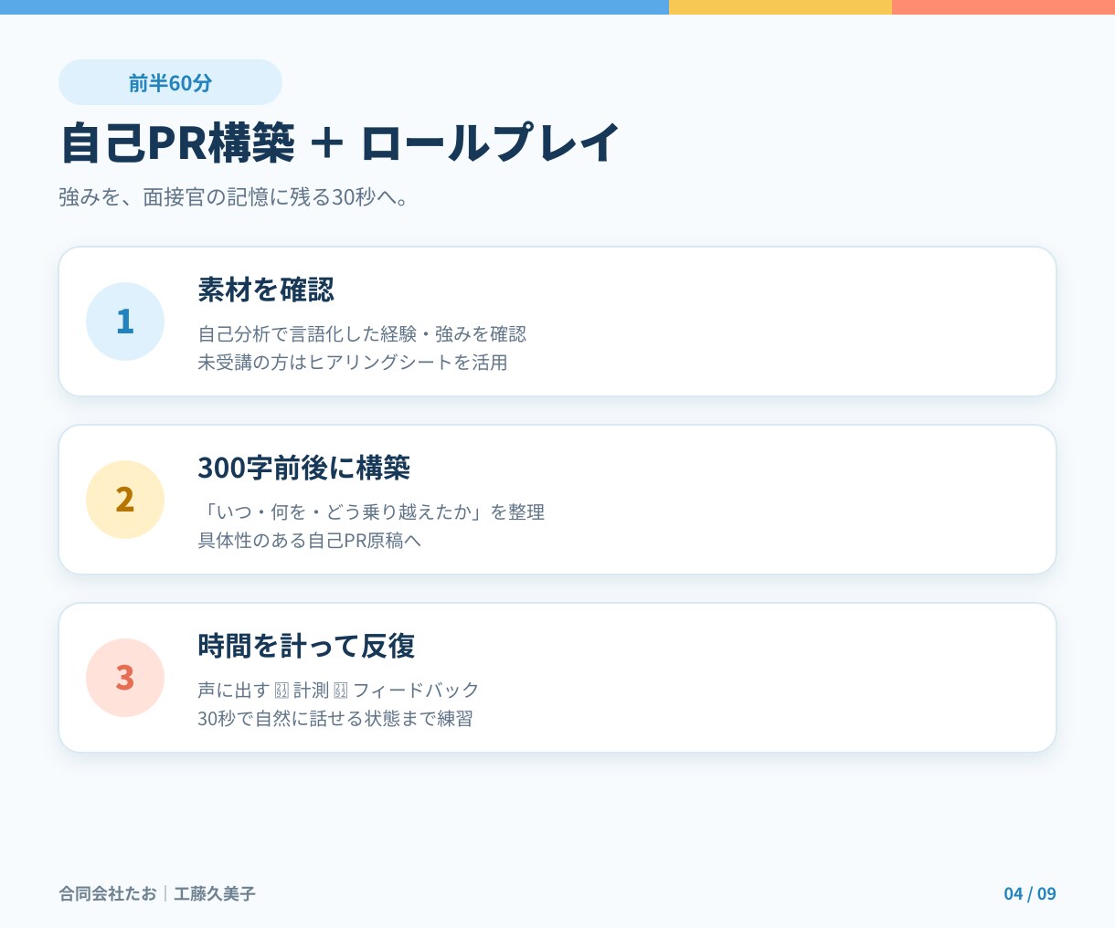Click the 前半60分 badge
Screen dimensions: 1115x928
point(170,82)
